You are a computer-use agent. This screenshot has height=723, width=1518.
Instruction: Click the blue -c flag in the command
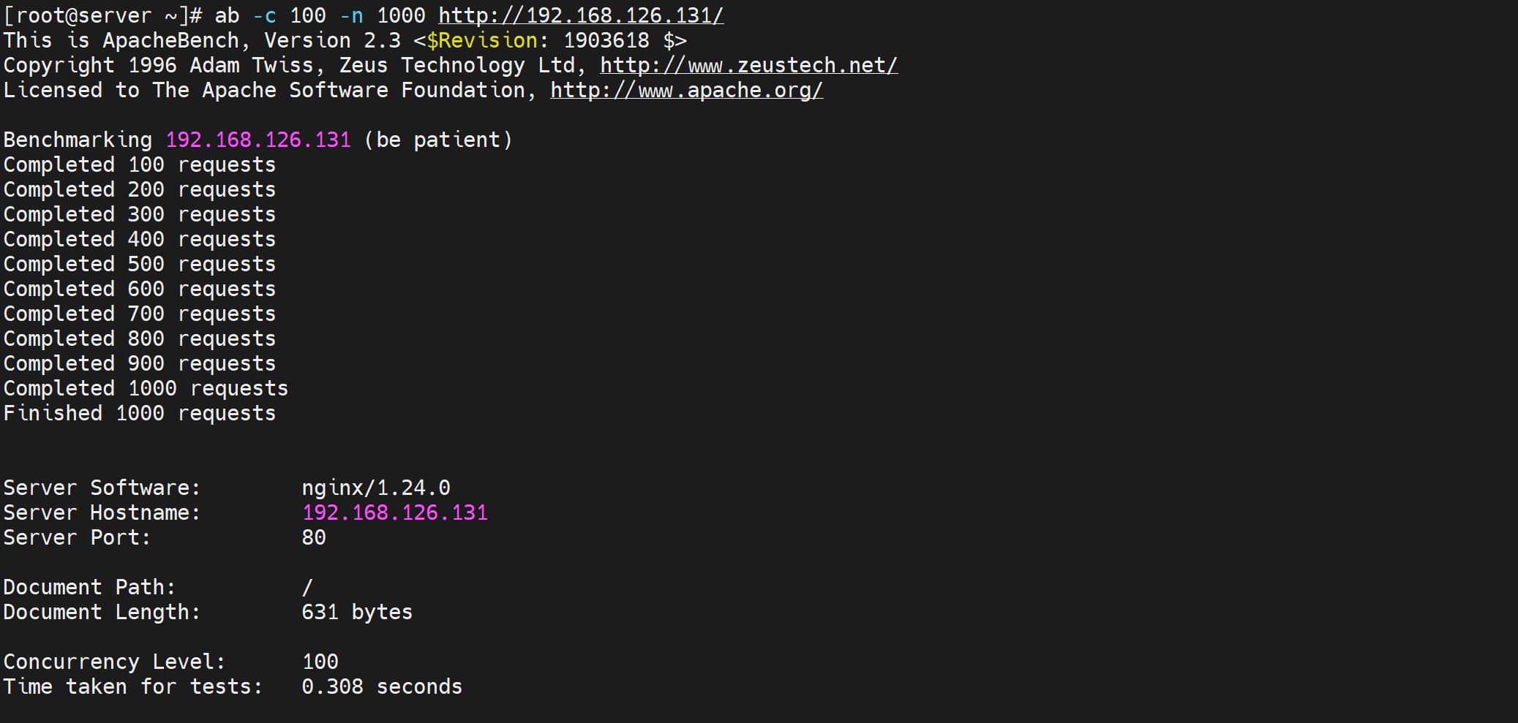(x=264, y=15)
